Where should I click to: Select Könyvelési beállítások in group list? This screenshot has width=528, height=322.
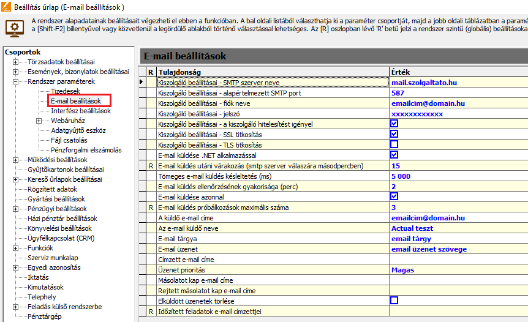click(x=59, y=228)
